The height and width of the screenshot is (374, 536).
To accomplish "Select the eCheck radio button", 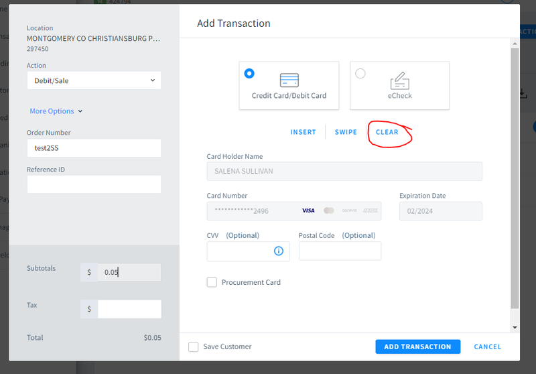I will point(360,74).
